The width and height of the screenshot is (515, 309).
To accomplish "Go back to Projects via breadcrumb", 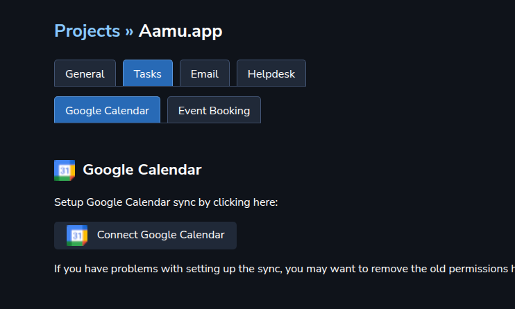I will [x=87, y=31].
